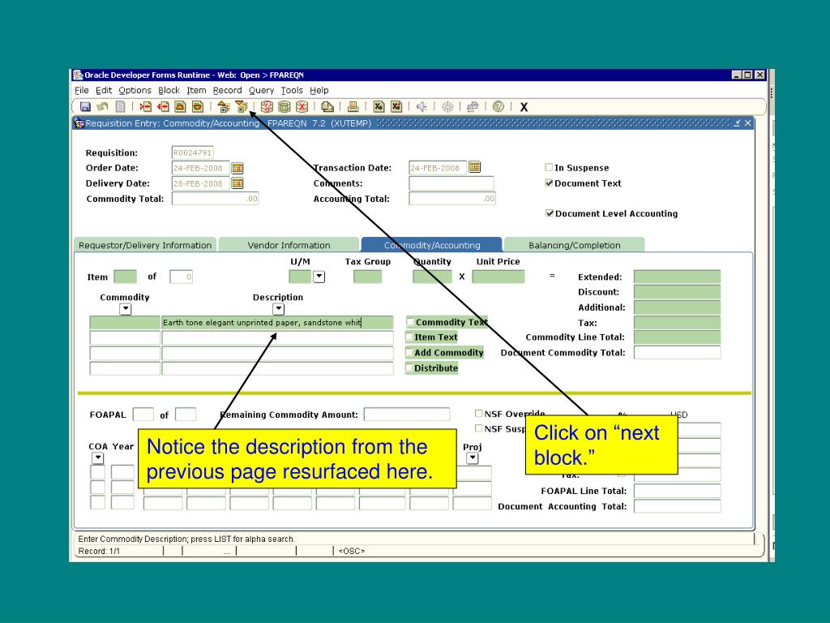
Task: Click the Tax Group input field
Action: 367,277
